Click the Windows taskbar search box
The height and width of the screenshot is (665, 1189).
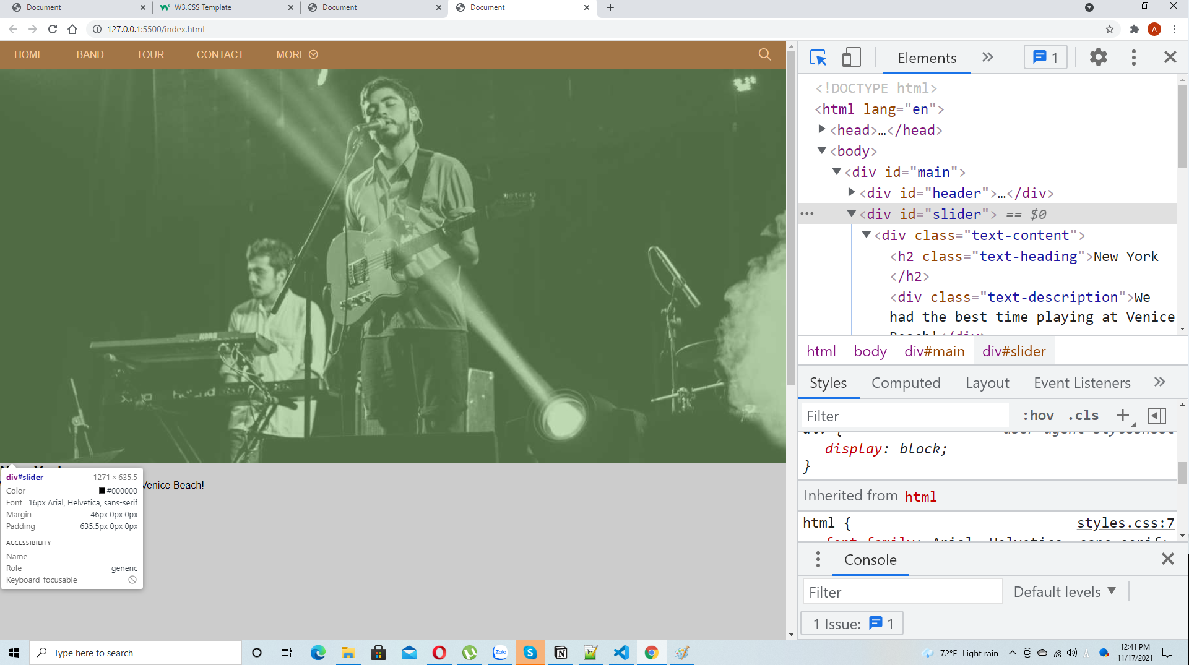click(x=135, y=653)
